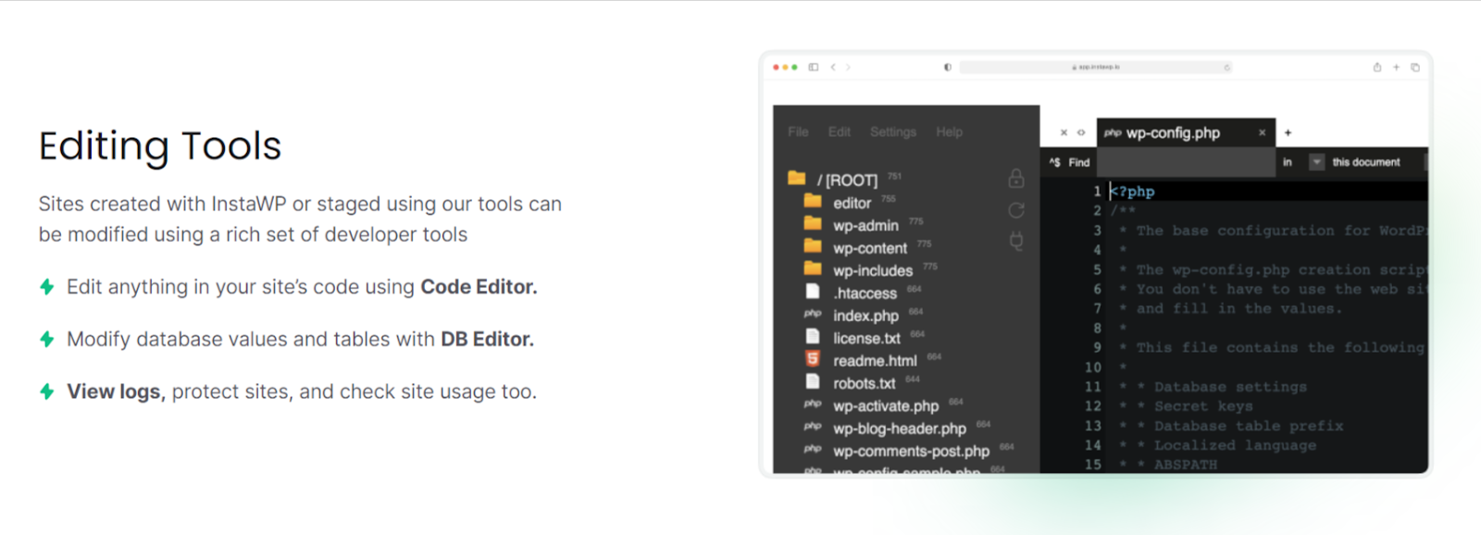Screen dimensions: 1481x535
Task: Open the Settings menu in code editor
Action: pos(893,131)
